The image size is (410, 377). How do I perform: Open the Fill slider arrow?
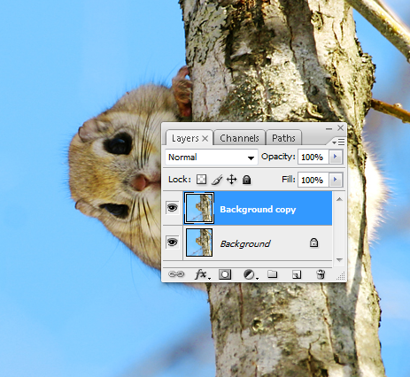click(336, 180)
